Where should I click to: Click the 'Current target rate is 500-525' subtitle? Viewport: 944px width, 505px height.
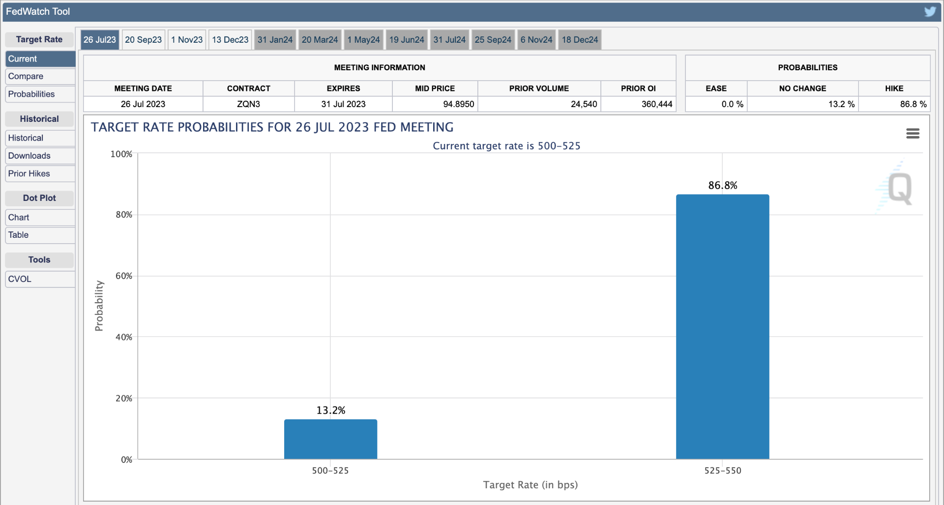[506, 146]
